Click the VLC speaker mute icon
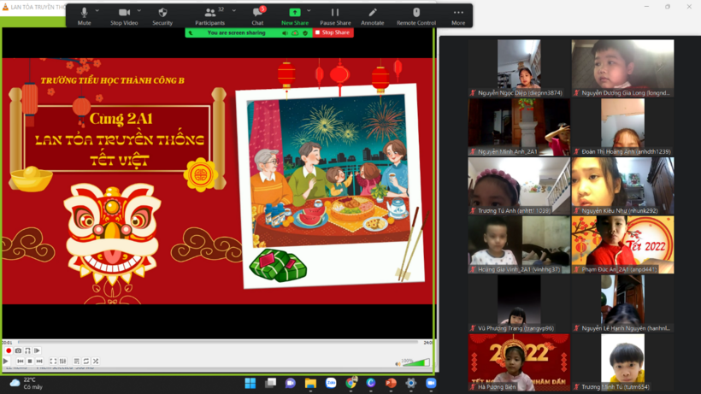 click(x=398, y=363)
